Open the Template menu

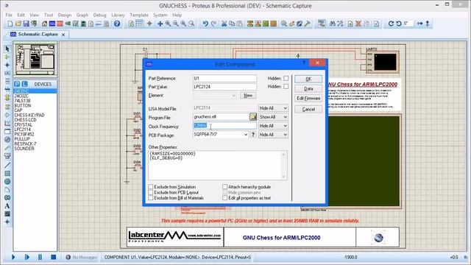pyautogui.click(x=139, y=15)
